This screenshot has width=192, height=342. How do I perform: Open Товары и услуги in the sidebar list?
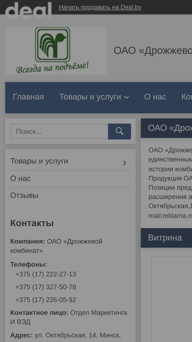pyautogui.click(x=39, y=161)
